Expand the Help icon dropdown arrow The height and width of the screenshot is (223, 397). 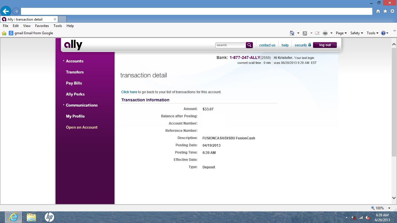387,33
